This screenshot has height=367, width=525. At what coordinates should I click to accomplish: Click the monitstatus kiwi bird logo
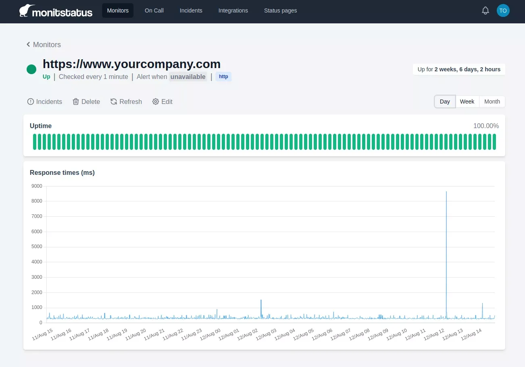(x=25, y=10)
